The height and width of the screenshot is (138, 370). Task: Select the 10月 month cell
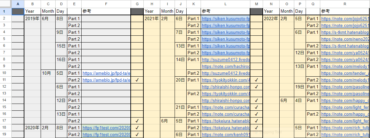[x=48, y=73]
